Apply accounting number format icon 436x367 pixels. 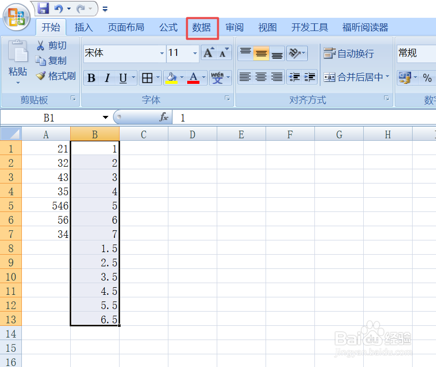(x=405, y=78)
